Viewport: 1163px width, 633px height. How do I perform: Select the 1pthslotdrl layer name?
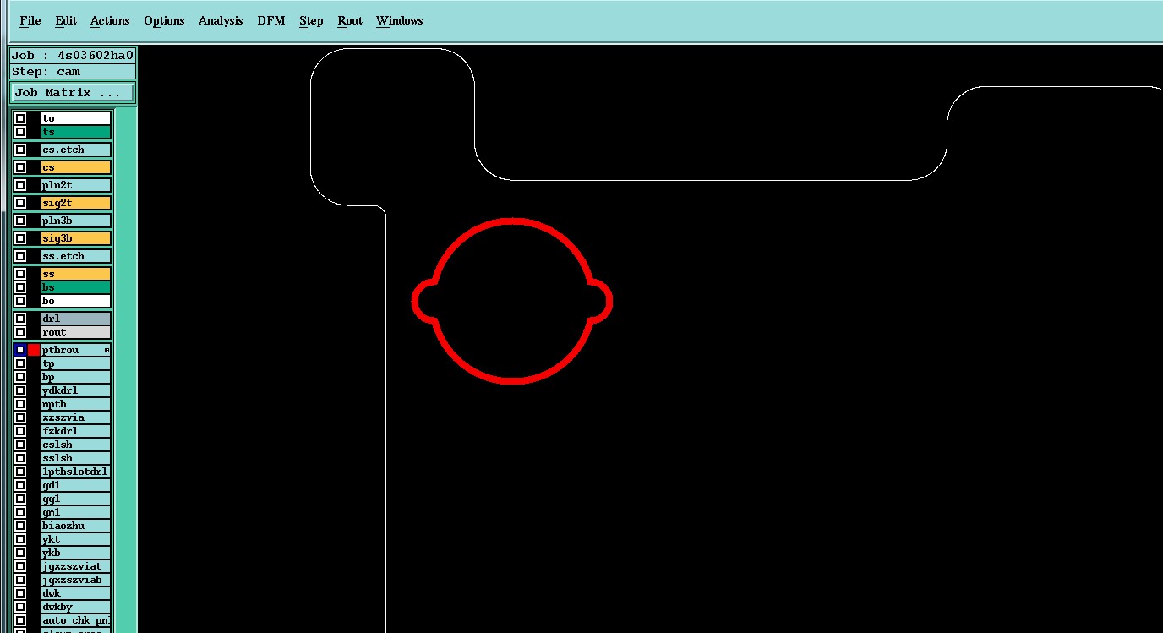point(76,472)
